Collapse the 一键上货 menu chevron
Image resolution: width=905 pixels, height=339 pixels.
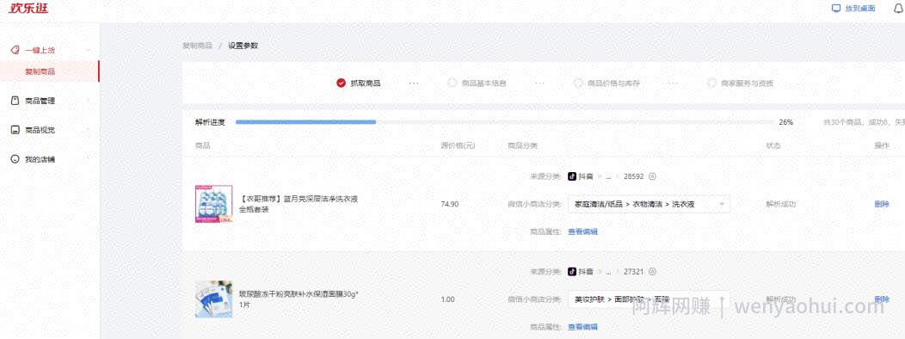point(89,50)
